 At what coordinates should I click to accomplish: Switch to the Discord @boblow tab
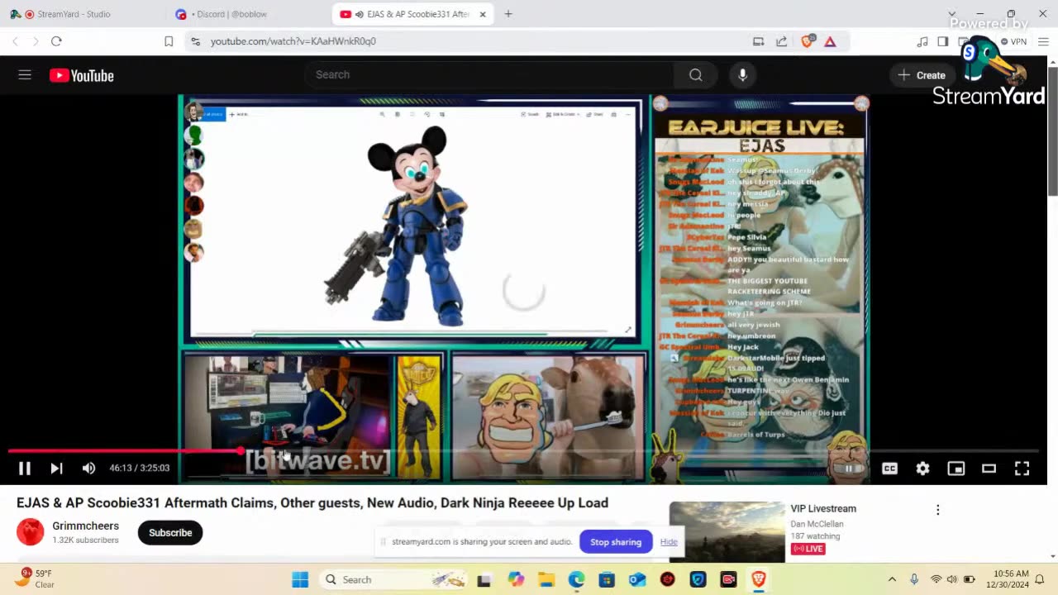click(x=240, y=14)
